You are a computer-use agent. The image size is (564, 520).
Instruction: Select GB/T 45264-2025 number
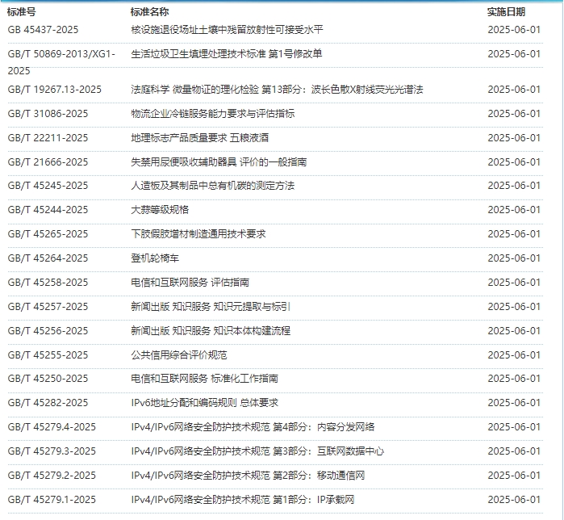pyautogui.click(x=48, y=258)
